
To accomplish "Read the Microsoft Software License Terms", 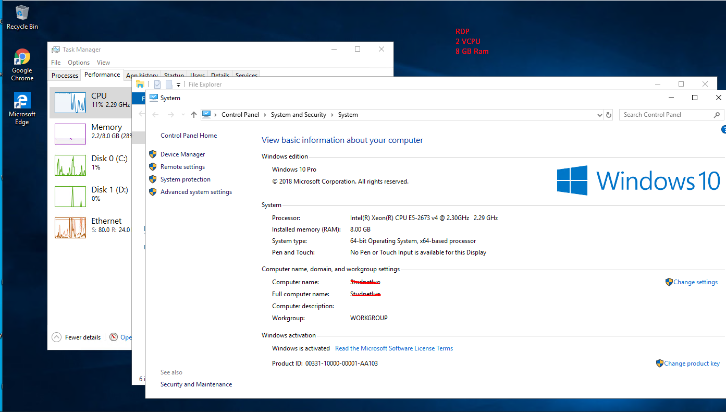I will 394,348.
